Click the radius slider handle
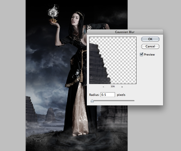 point(92,101)
